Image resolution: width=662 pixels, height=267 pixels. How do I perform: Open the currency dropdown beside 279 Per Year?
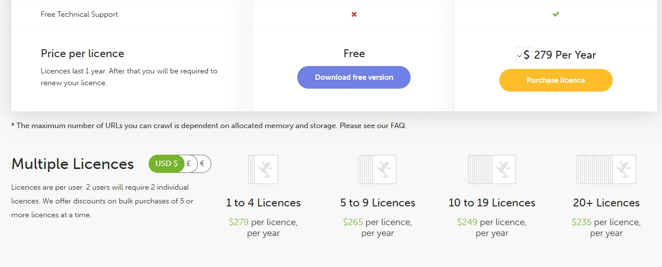pos(523,55)
